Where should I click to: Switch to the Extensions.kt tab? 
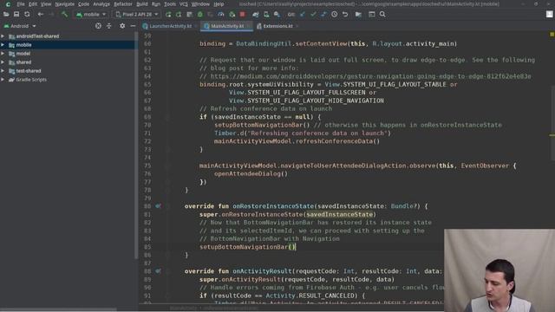pyautogui.click(x=277, y=26)
